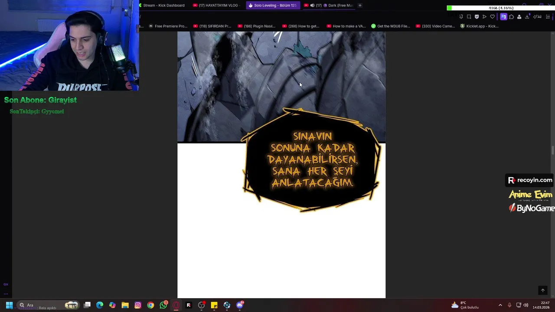This screenshot has width=555, height=312.
Task: Open the Windows Start menu
Action: (9, 305)
